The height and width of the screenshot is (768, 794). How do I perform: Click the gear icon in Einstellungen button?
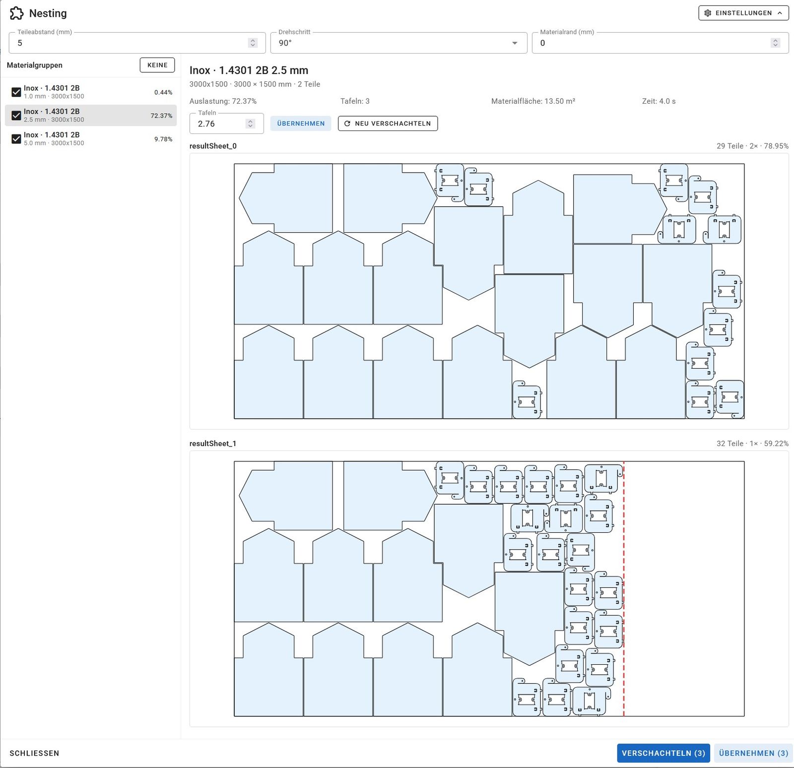coord(708,13)
